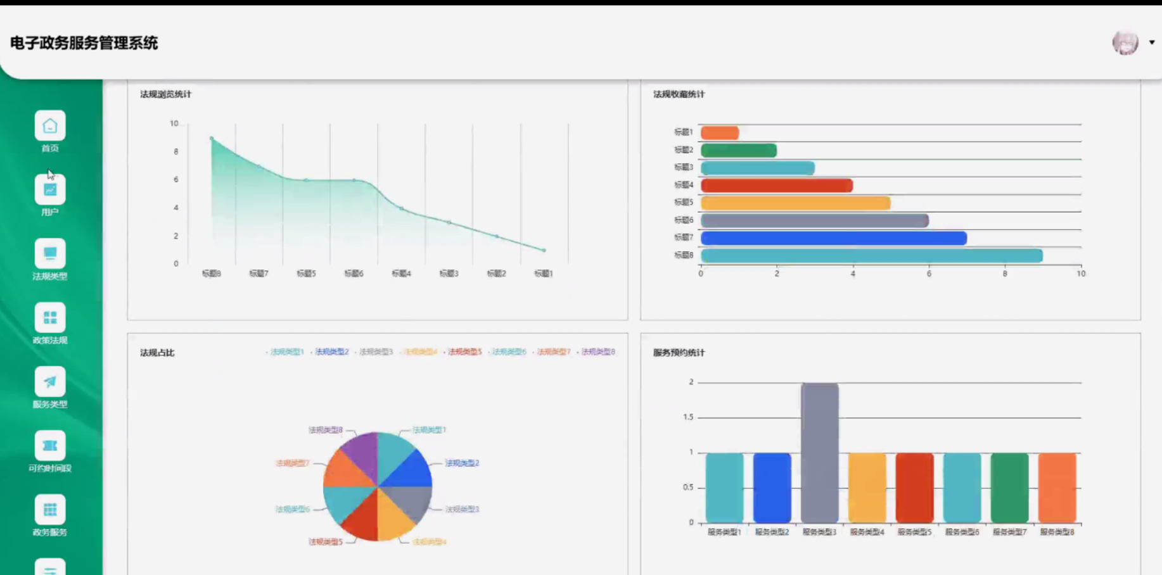This screenshot has width=1162, height=575.
Task: Click the 标题4 data point on the line chart
Action: tap(402, 208)
